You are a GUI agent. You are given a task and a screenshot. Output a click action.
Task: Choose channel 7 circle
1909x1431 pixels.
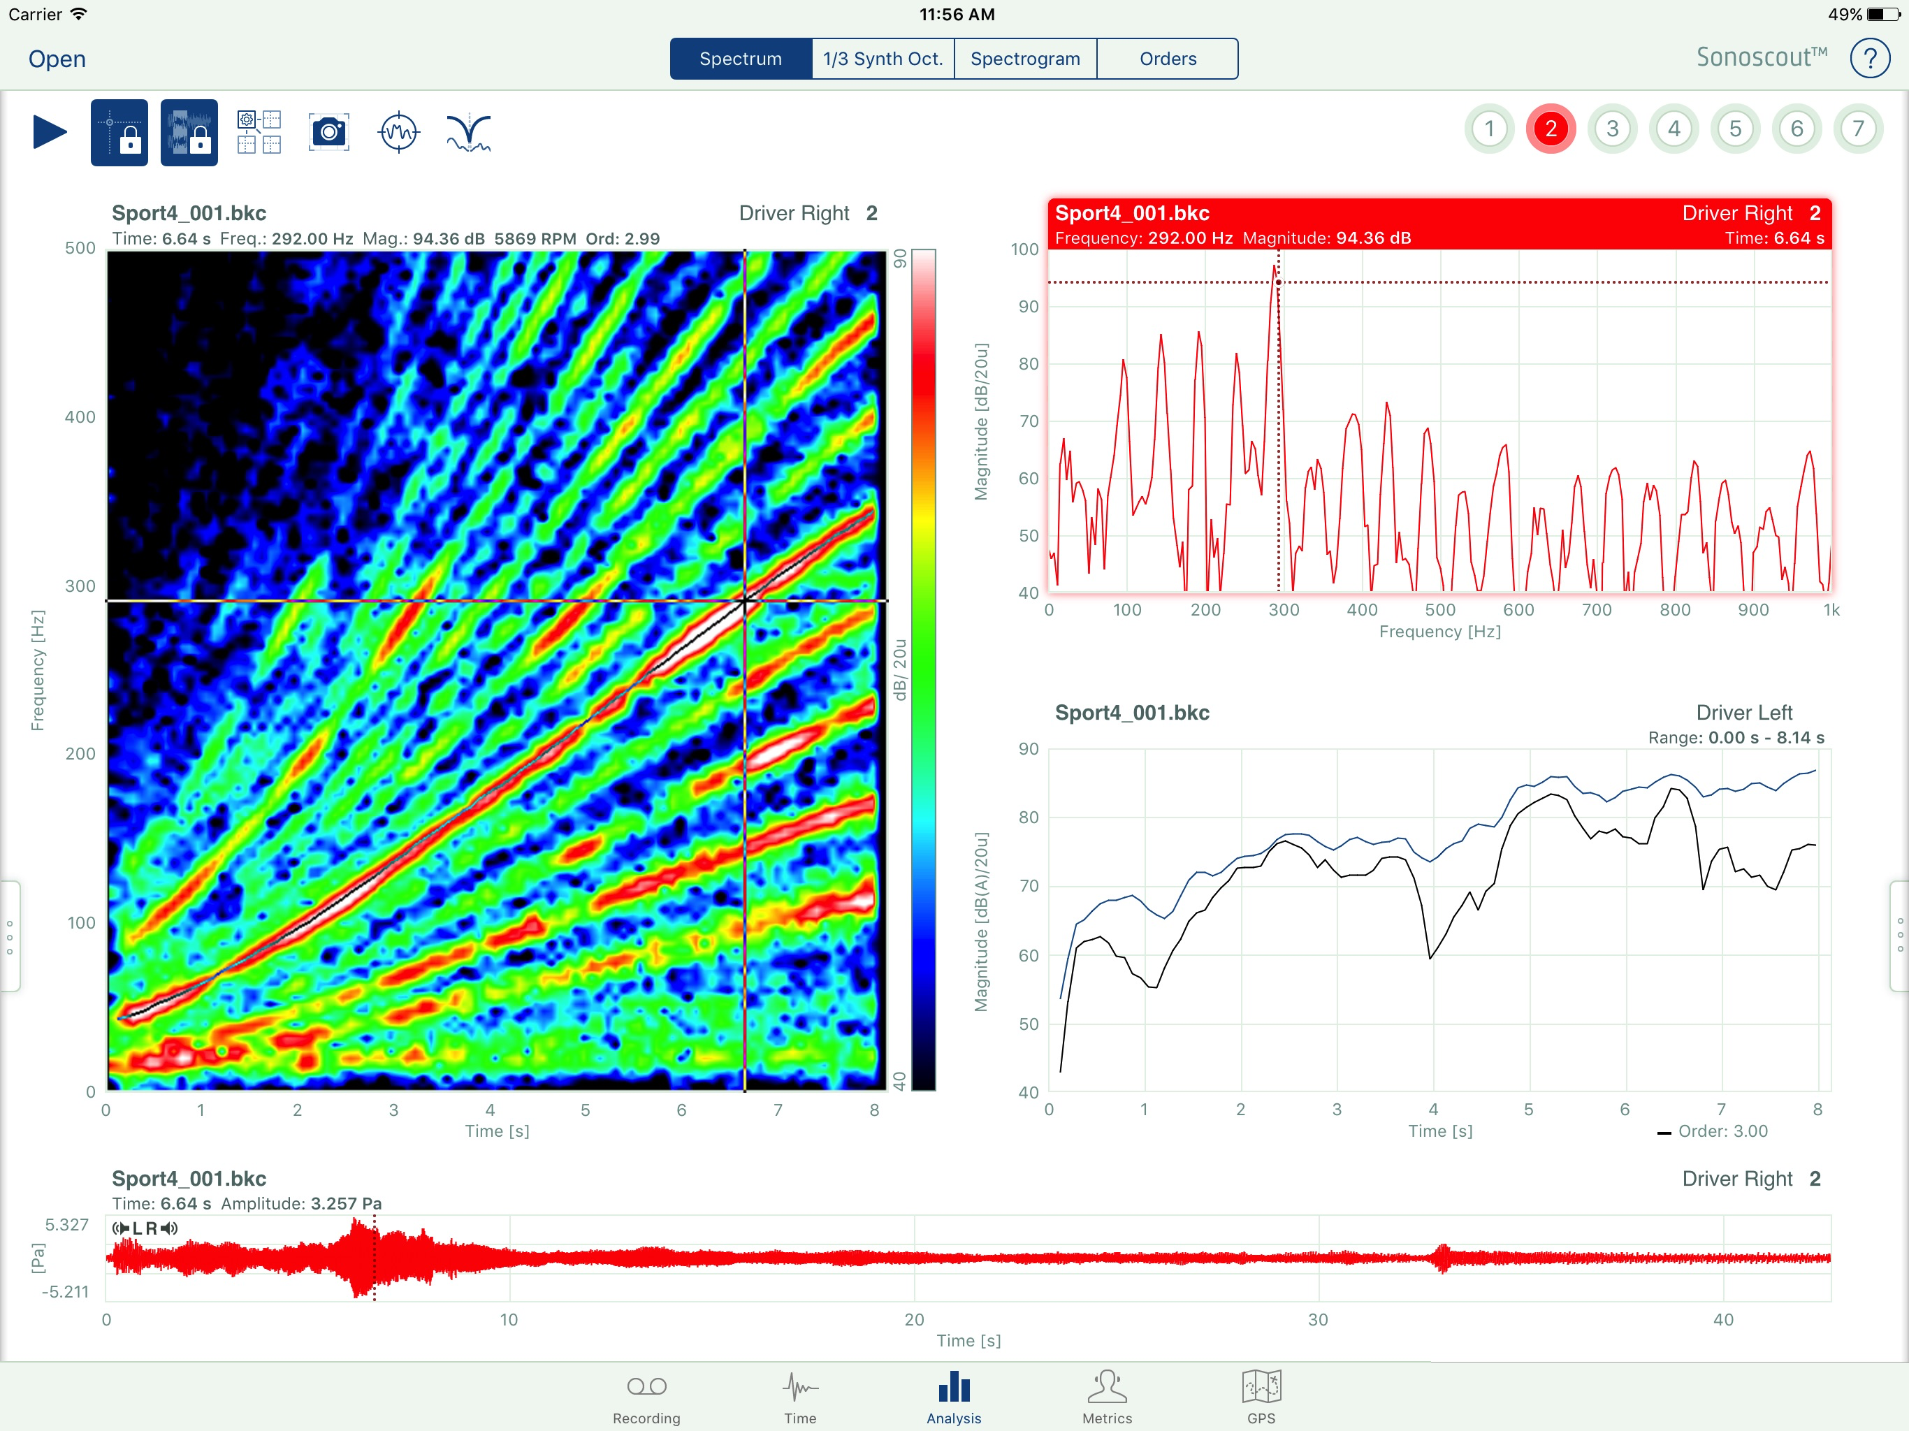(x=1858, y=129)
